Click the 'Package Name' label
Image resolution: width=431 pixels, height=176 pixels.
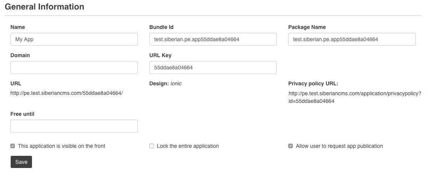tap(307, 27)
